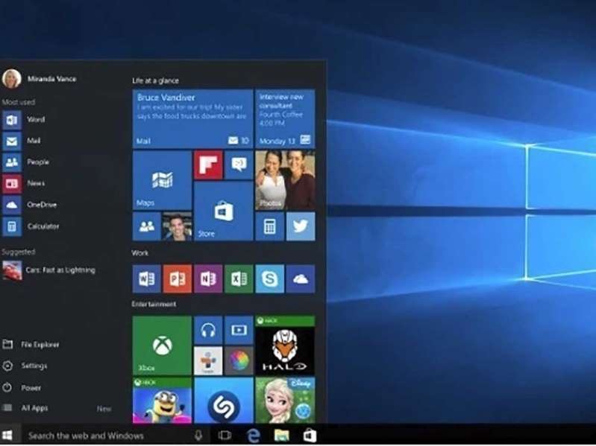Screen dimensions: 596x446
Task: Click the Life at a glance group header
Action: pos(155,80)
